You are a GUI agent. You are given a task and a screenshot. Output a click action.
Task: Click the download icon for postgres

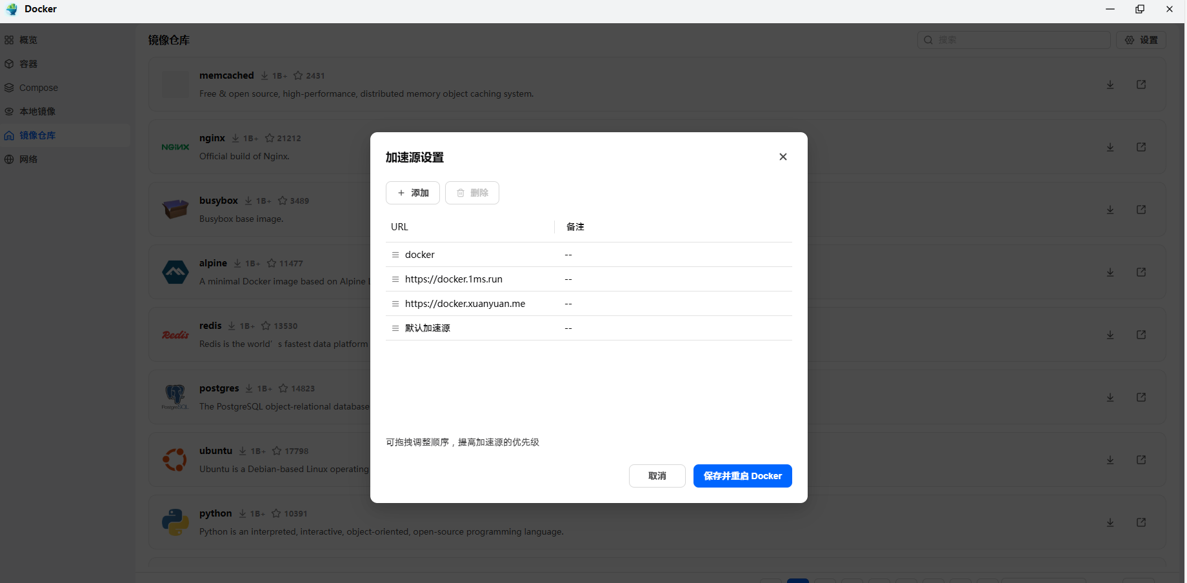coord(1110,397)
